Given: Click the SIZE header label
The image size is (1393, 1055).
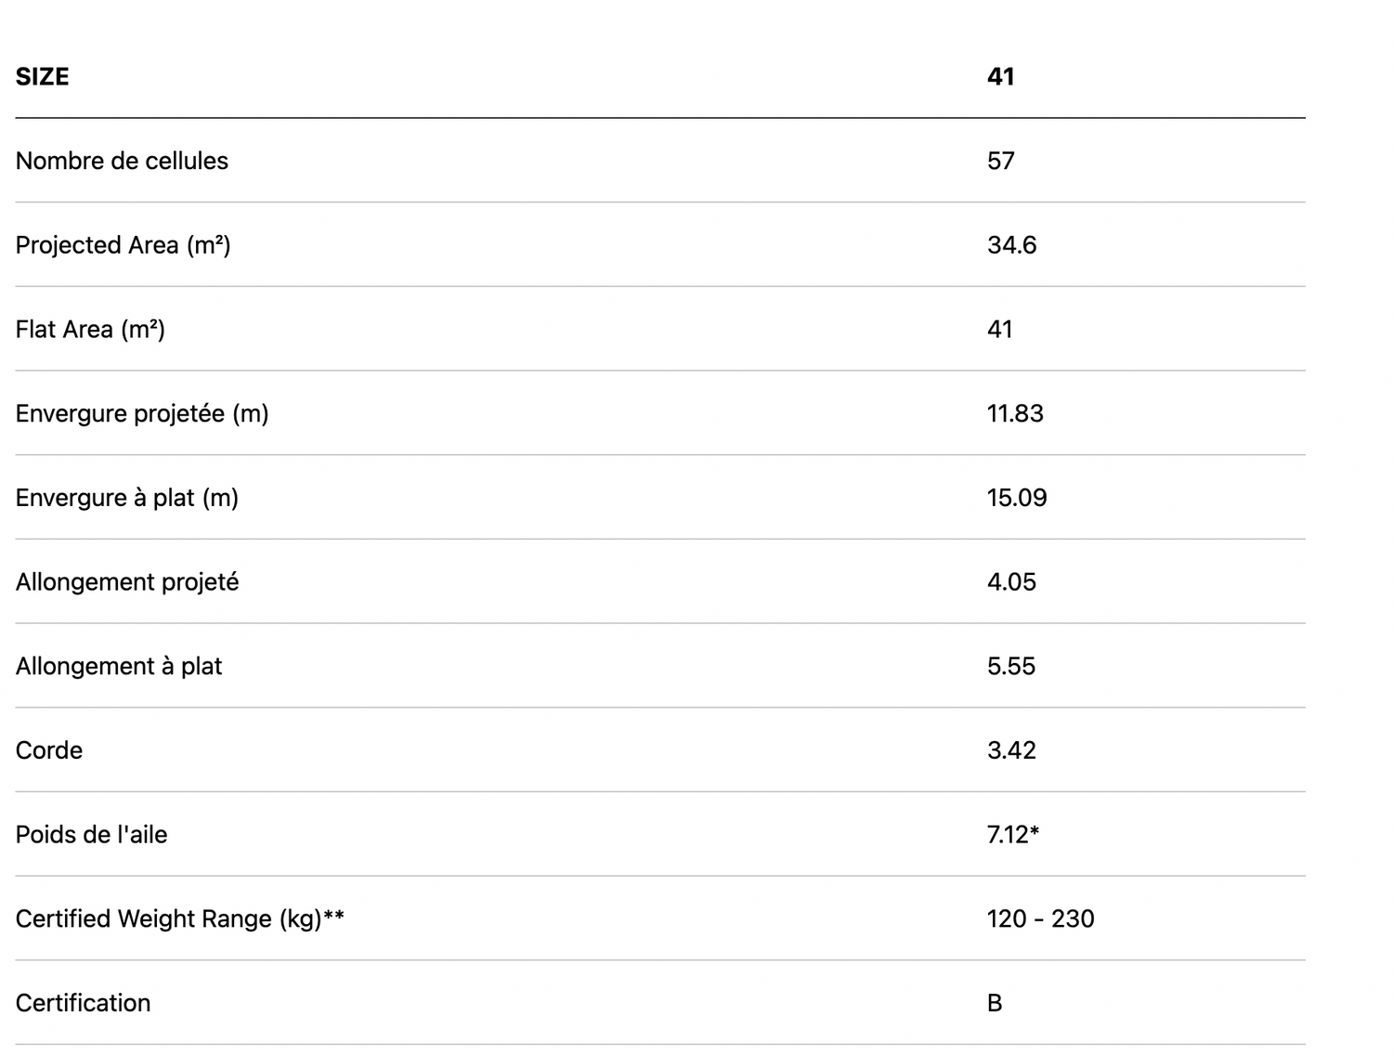Looking at the screenshot, I should point(42,76).
